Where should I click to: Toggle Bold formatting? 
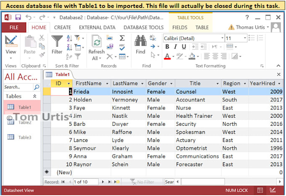pyautogui.click(x=167, y=47)
